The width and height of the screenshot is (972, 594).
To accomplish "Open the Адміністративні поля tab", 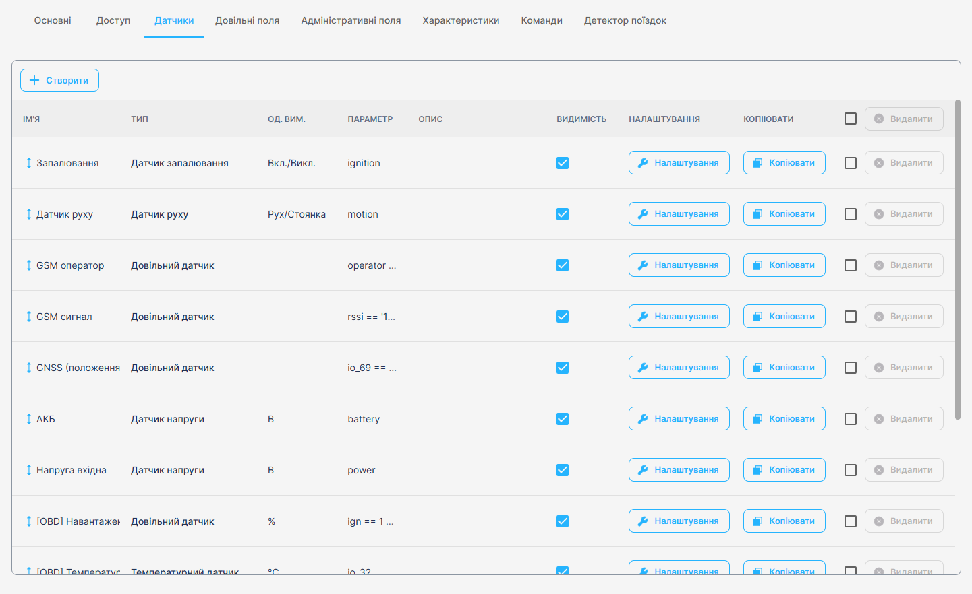I will click(351, 20).
